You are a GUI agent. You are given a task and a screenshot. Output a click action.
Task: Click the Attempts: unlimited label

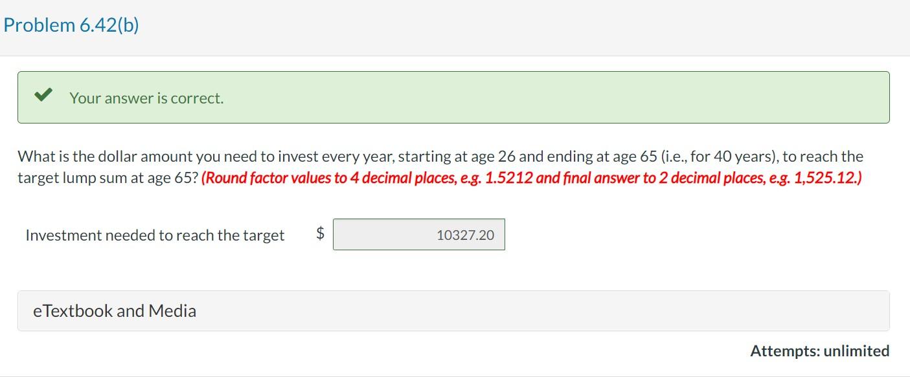pos(819,351)
